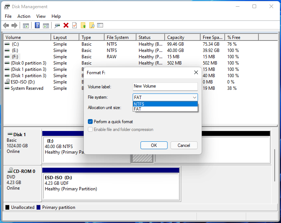The image size is (281, 223).
Task: Click the checklist settings toolbar icon
Action: (100, 25)
